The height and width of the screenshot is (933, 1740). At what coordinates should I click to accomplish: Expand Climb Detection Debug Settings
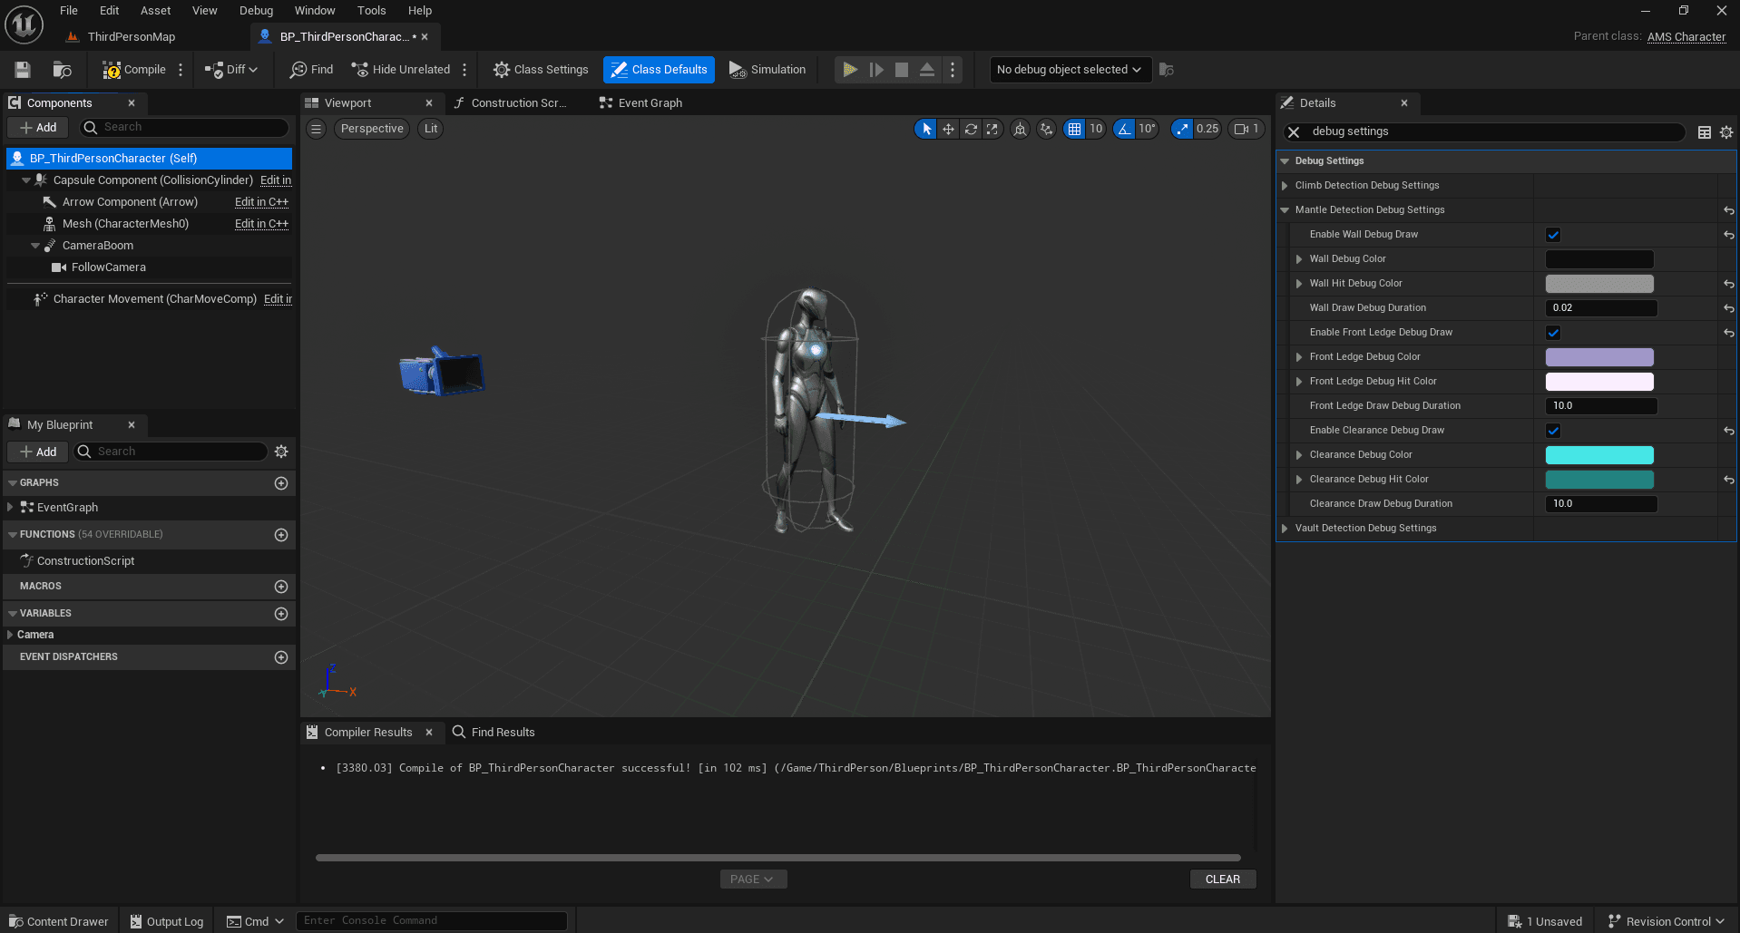(x=1285, y=186)
